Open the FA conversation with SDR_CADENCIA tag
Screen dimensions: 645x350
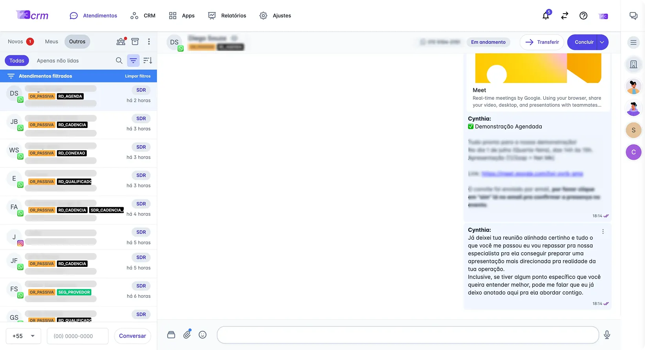(79, 210)
